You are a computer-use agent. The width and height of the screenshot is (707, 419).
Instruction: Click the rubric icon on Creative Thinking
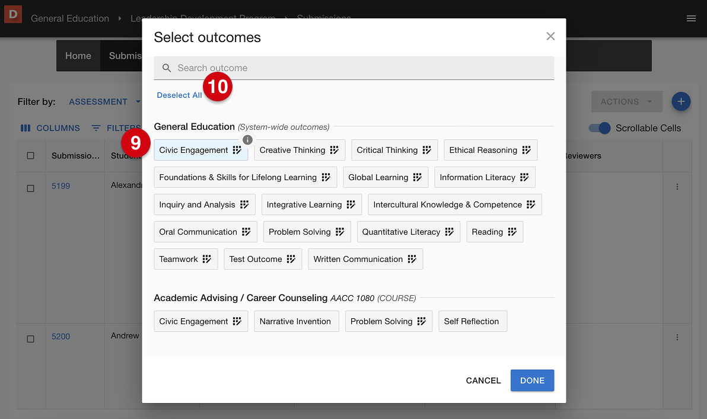coord(335,151)
